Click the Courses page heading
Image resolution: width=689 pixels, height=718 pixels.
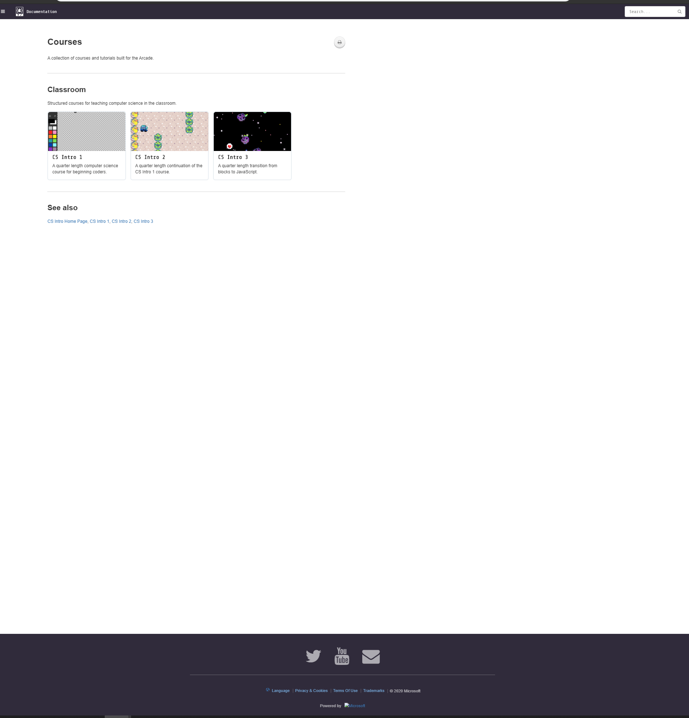click(65, 42)
